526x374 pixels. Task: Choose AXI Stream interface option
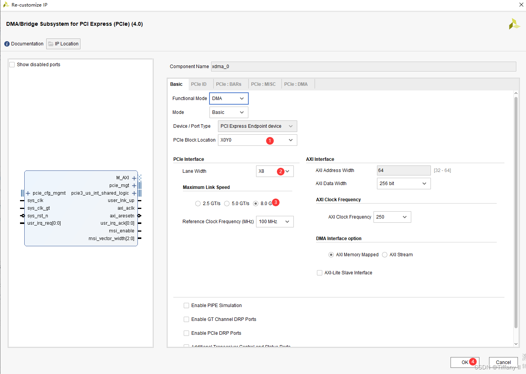coord(385,255)
